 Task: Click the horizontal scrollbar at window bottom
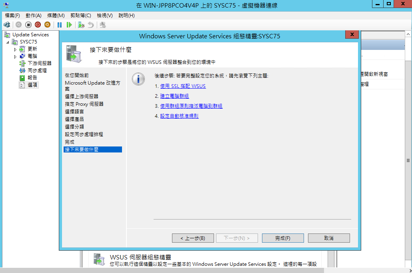(162, 270)
